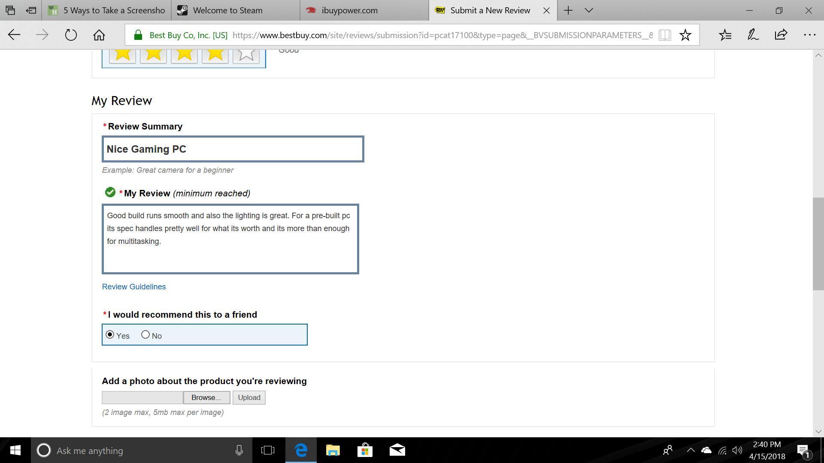Click the Add notes pen icon
This screenshot has width=824, height=463.
click(753, 35)
